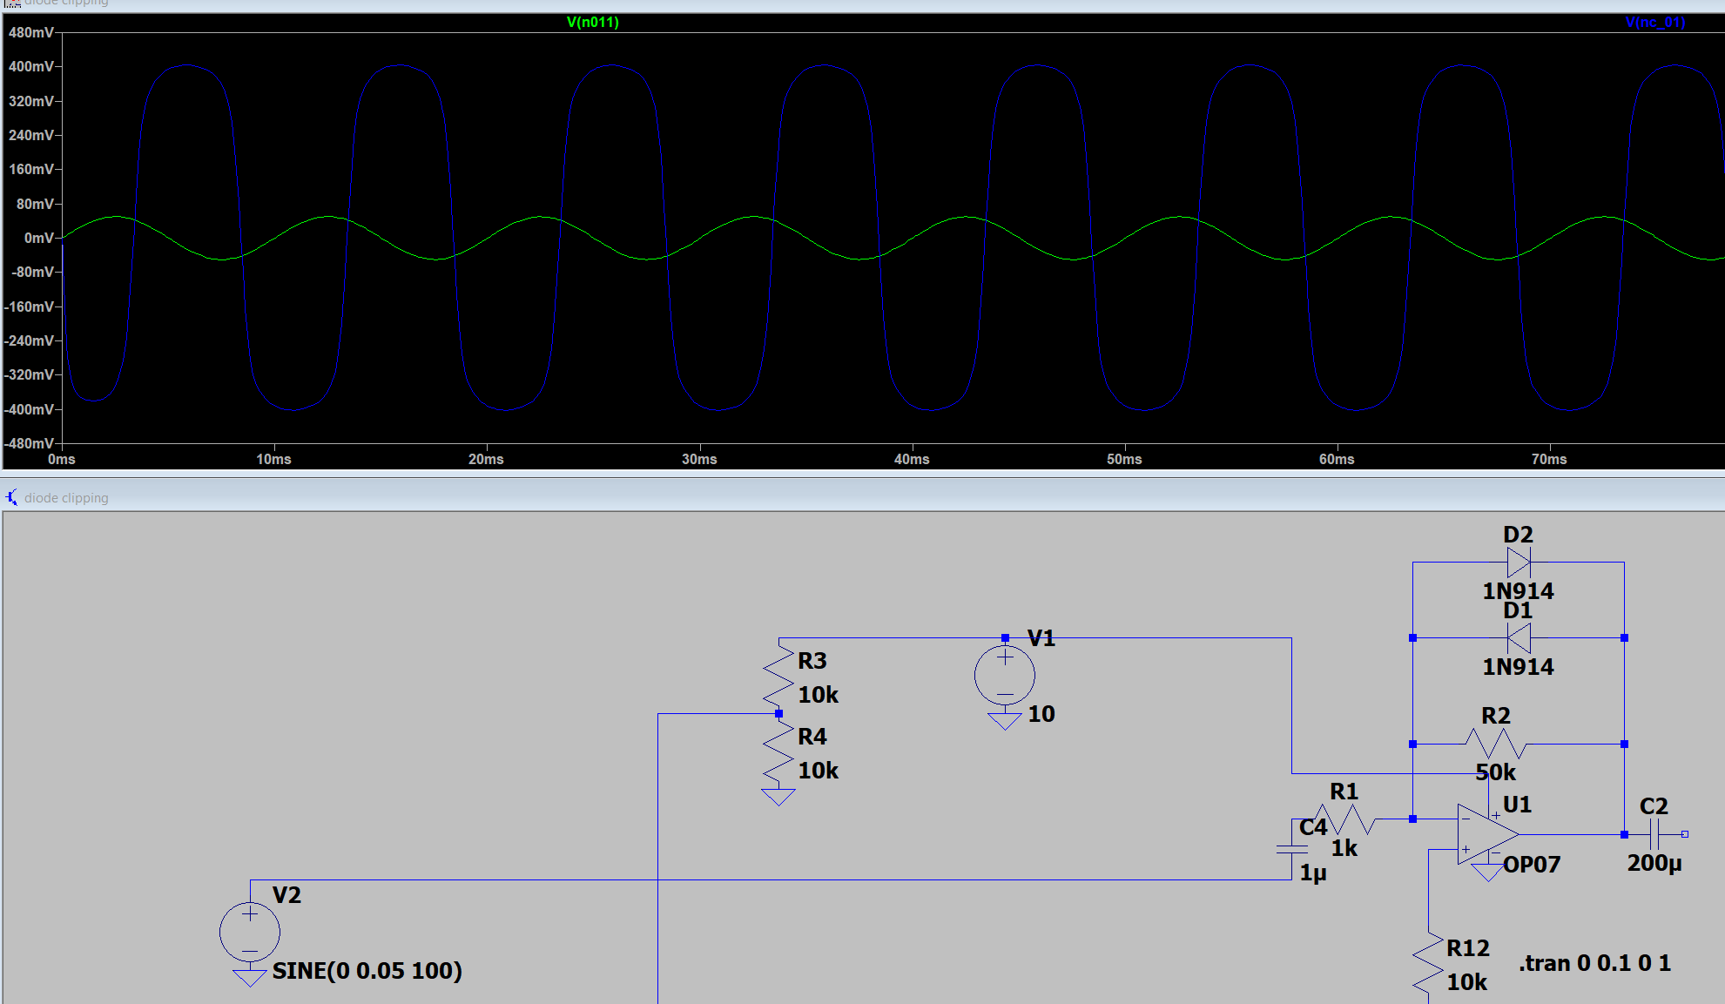Click the 10ms time axis label
Screen dimensions: 1725x1004
coord(273,459)
